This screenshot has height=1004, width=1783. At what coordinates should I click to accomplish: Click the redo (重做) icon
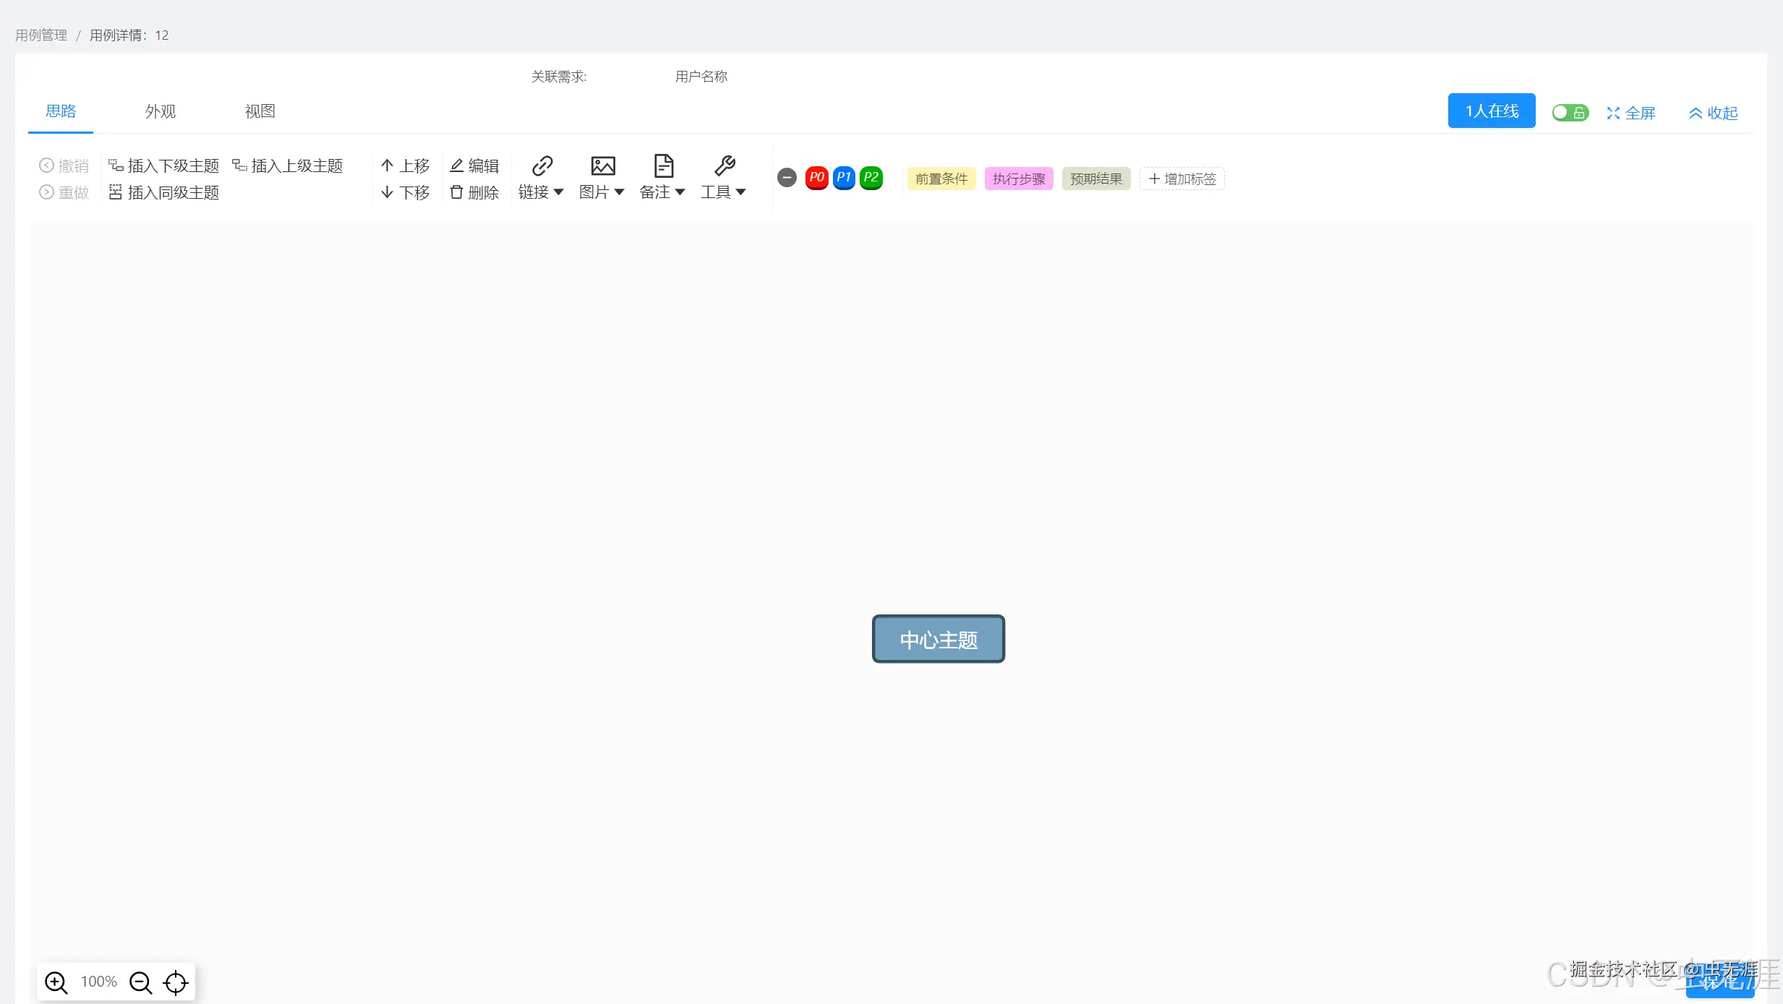pos(46,192)
